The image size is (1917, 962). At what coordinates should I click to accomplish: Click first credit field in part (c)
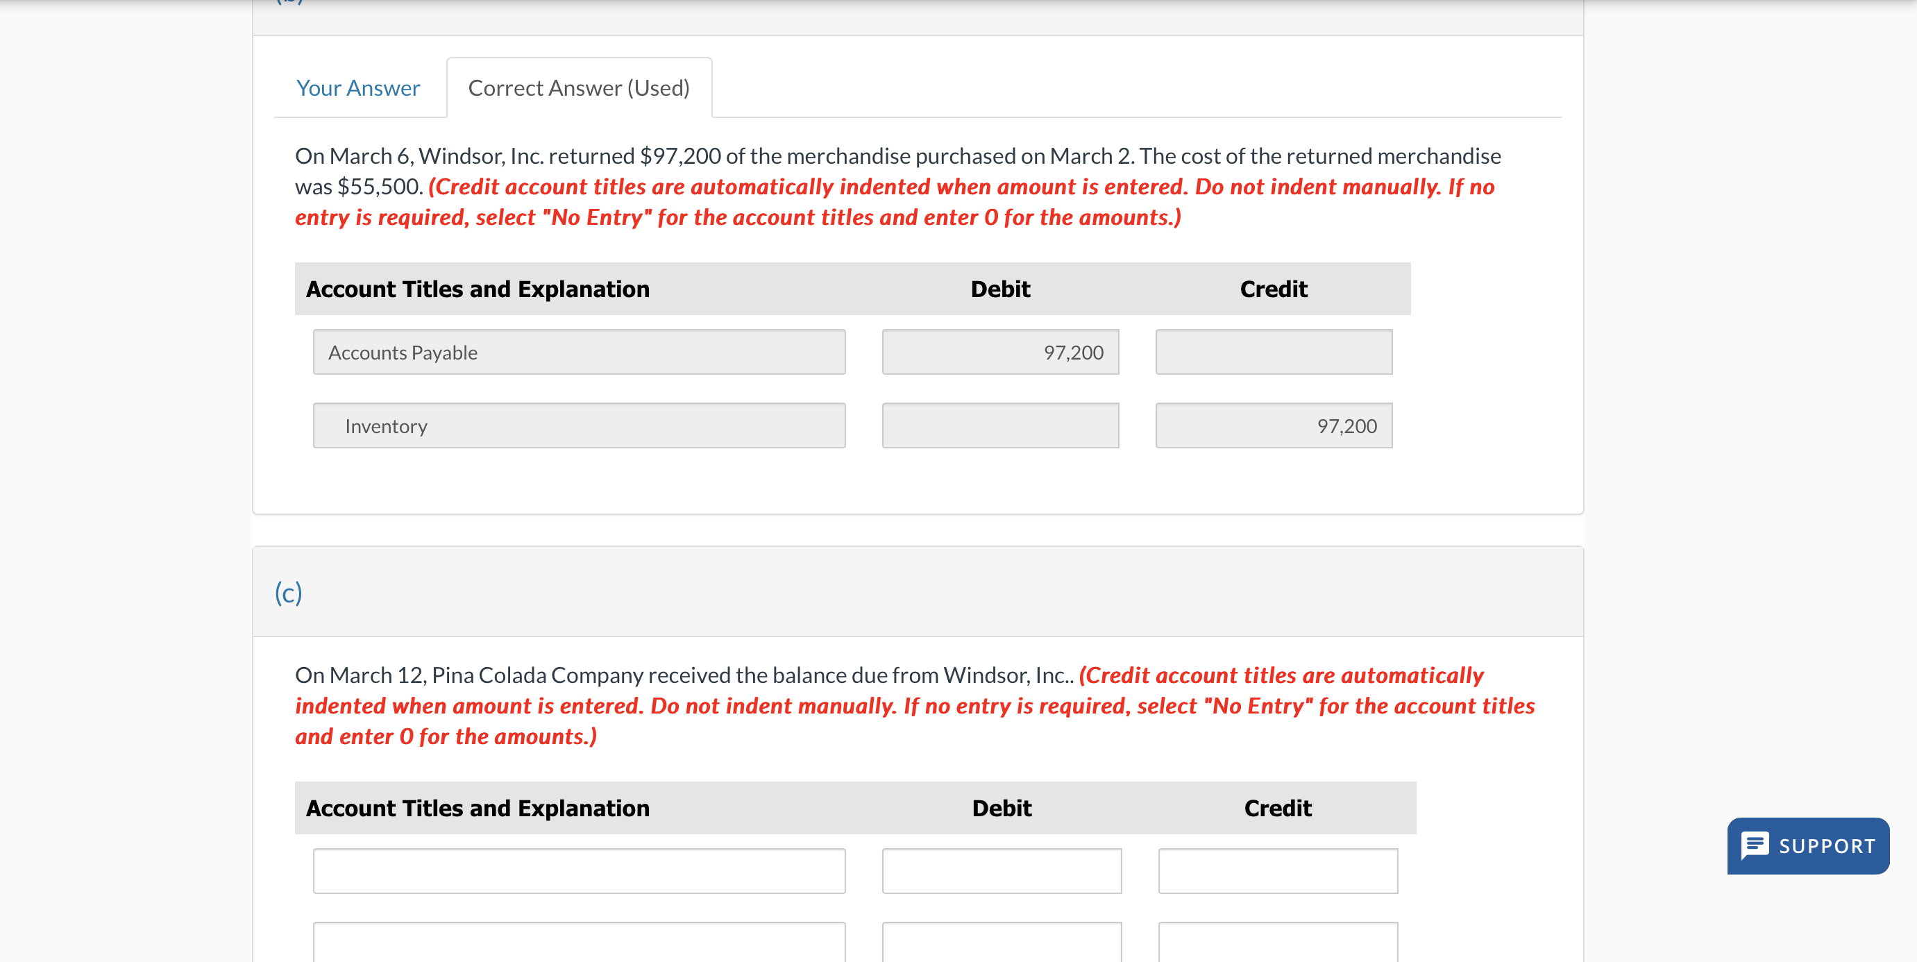point(1277,870)
